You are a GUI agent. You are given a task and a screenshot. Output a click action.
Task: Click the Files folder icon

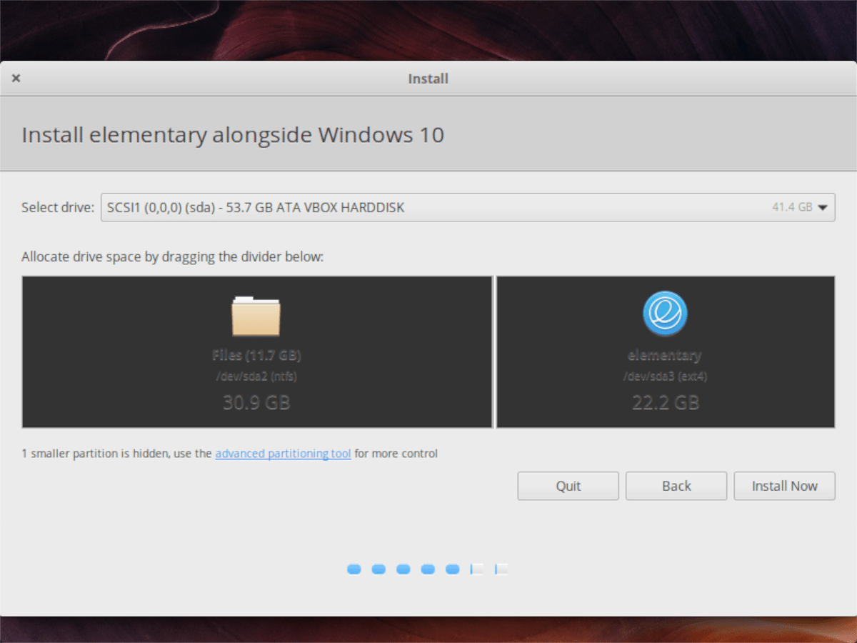point(256,316)
